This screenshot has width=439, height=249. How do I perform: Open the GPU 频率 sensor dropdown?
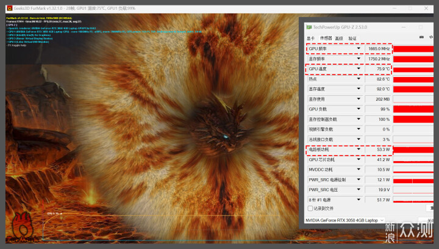coord(359,48)
